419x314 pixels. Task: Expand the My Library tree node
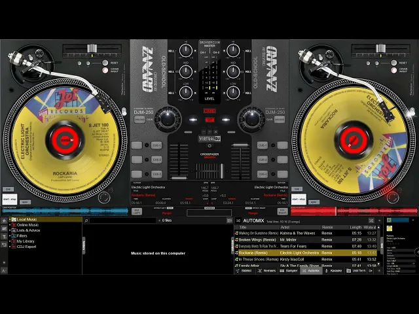click(10, 241)
